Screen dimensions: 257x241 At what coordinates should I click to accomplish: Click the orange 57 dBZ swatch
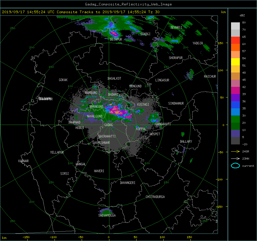click(235, 48)
